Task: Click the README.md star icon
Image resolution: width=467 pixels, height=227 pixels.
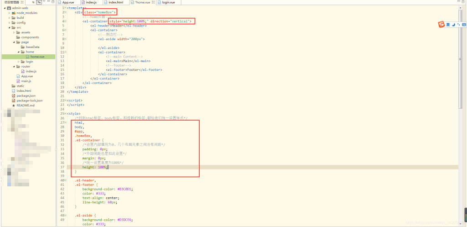Action: coord(13,105)
